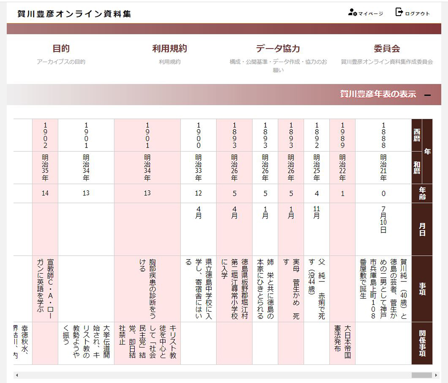
Task: Click the event 賀川純一(40歳)と徳島の芸者
Action: point(383,289)
